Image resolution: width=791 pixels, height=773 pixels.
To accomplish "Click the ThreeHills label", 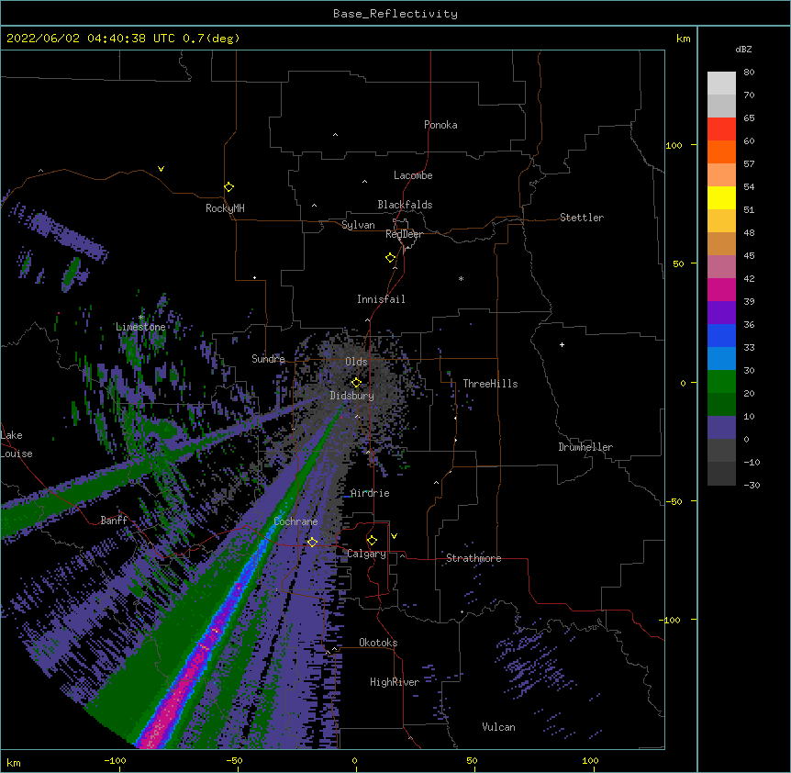I will click(490, 384).
